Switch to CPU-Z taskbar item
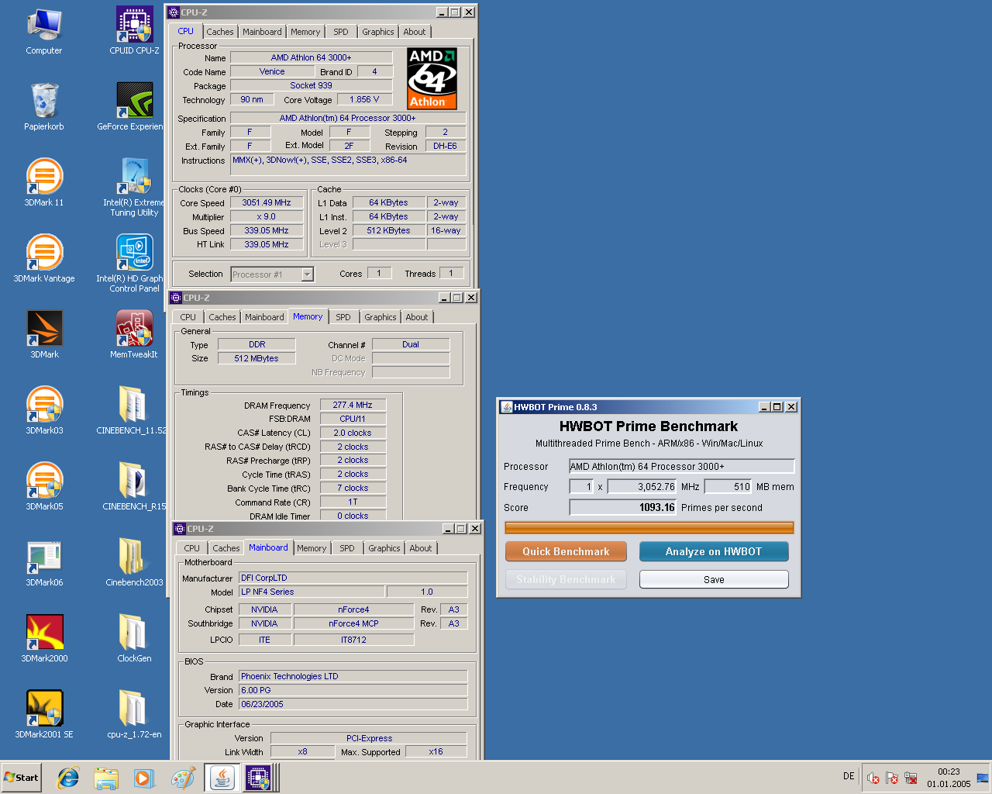 click(260, 778)
